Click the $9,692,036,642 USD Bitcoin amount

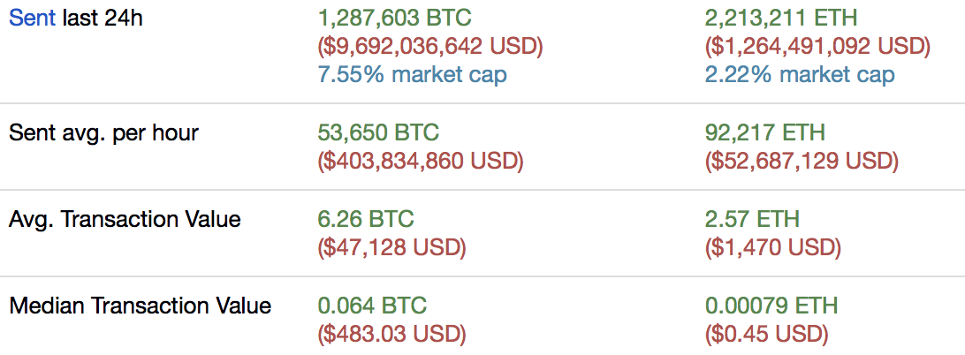point(430,46)
